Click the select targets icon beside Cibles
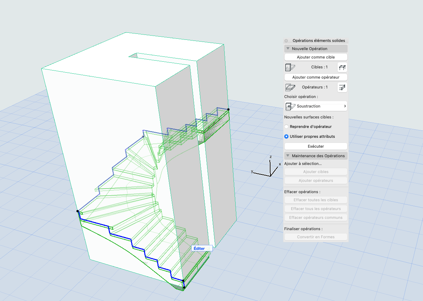423x301 pixels. coord(342,67)
